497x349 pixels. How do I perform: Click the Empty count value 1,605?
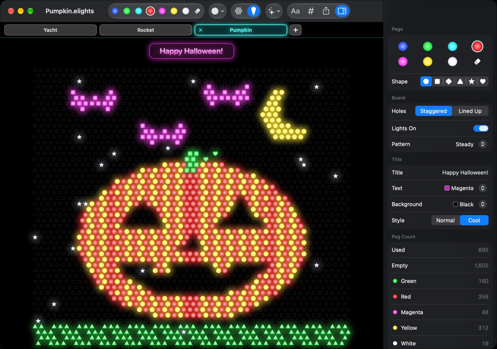click(x=481, y=265)
